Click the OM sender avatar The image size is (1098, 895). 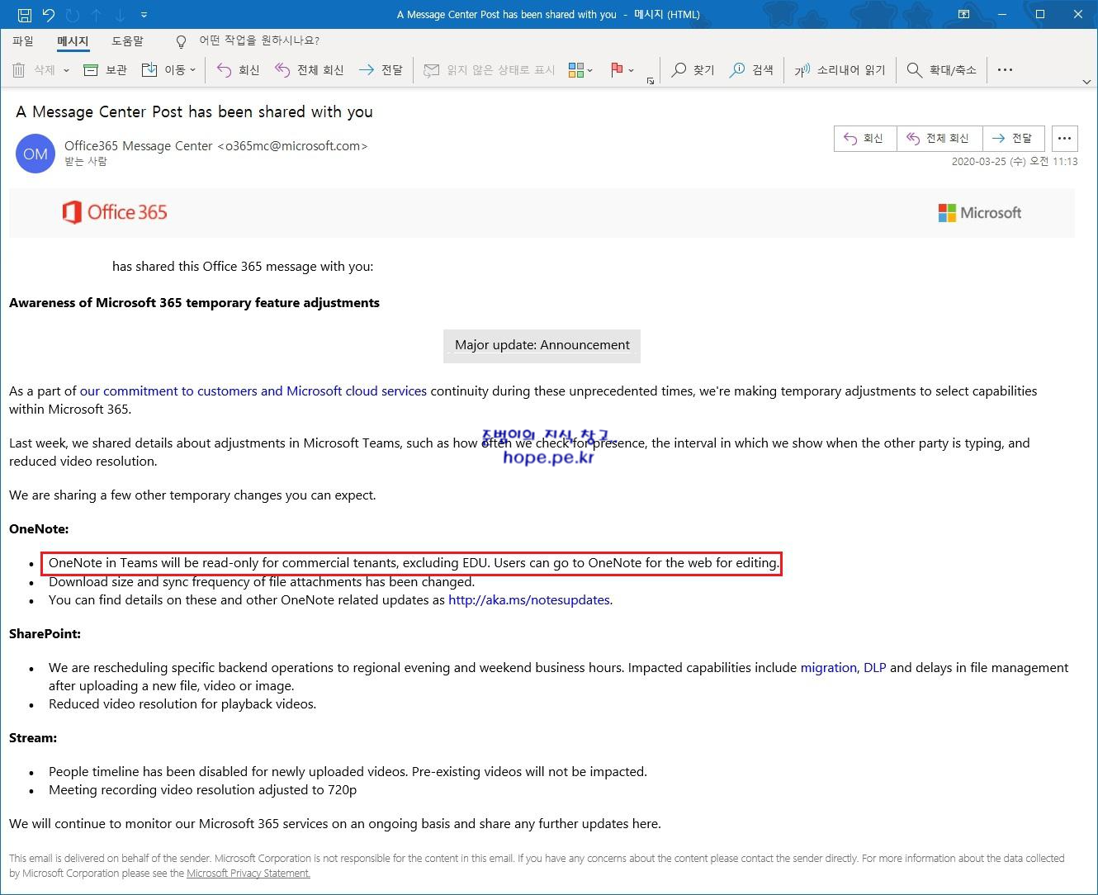(35, 154)
